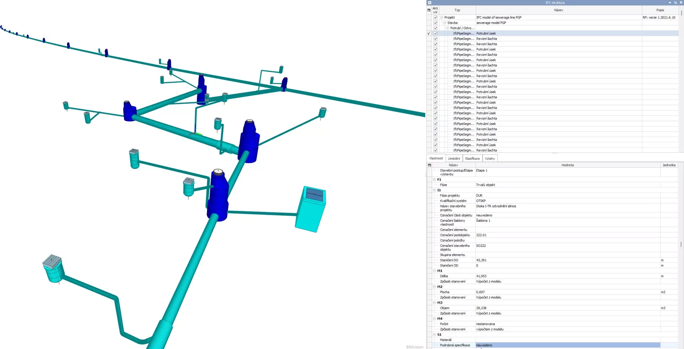Open IFC struktura panel menu icon at top-left
The image size is (684, 349).
[430, 2]
